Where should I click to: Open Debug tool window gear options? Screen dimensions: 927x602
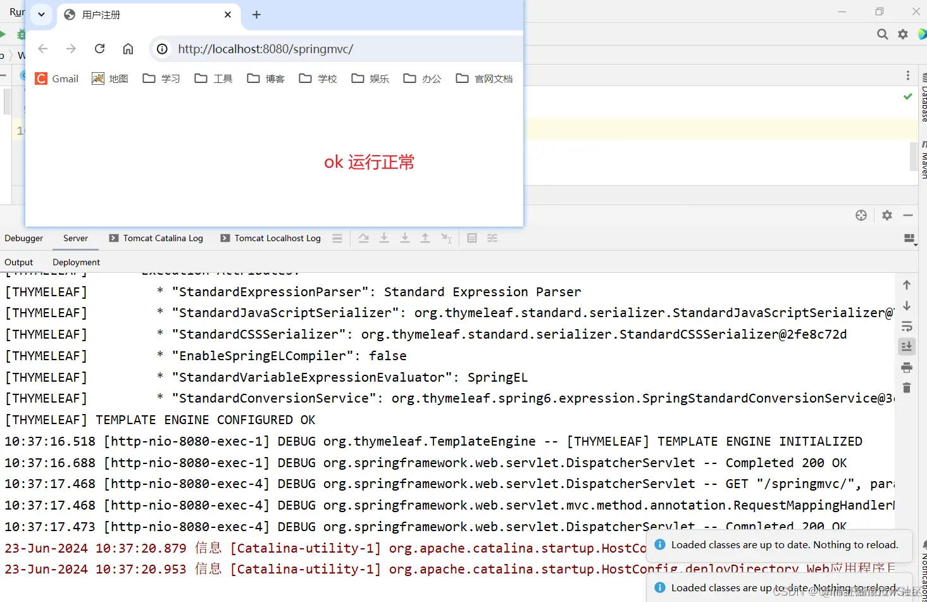click(x=887, y=215)
